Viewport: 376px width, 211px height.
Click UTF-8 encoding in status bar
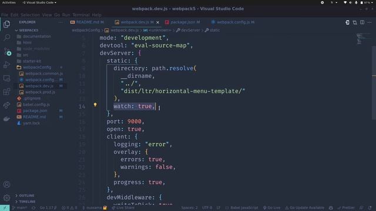[207, 208]
